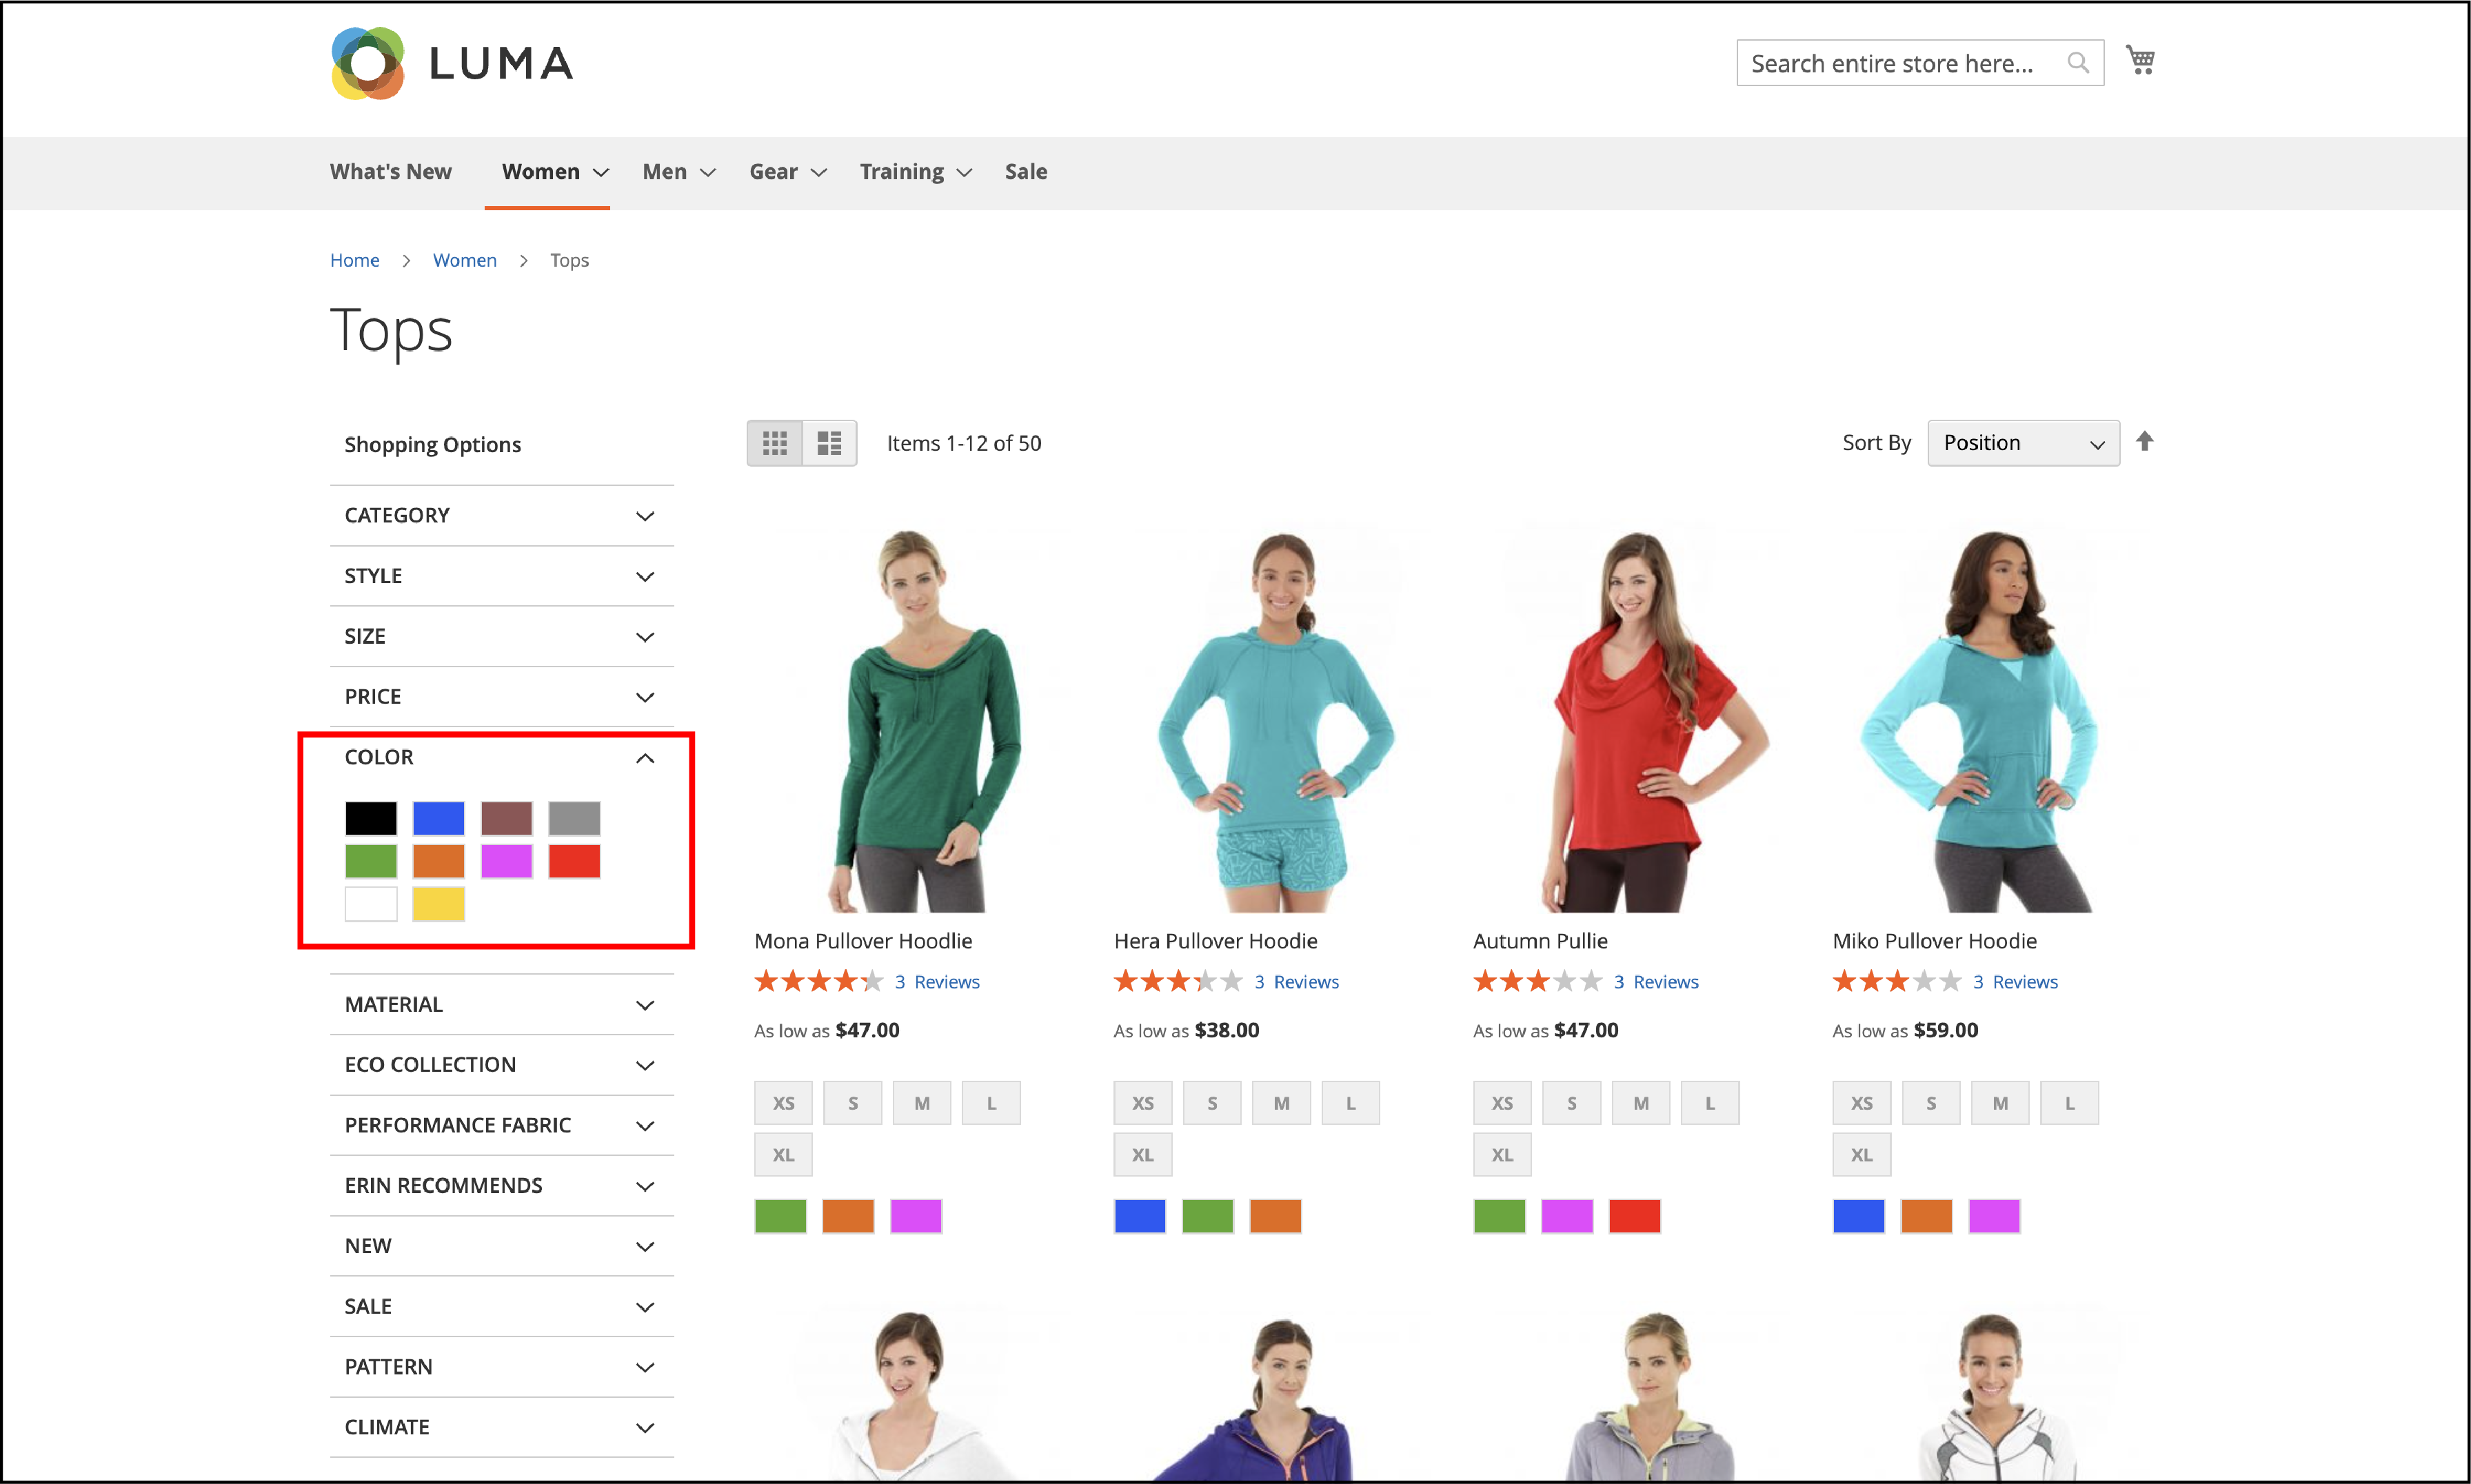This screenshot has height=1484, width=2471.
Task: Expand the MATERIAL filter
Action: 502,1004
